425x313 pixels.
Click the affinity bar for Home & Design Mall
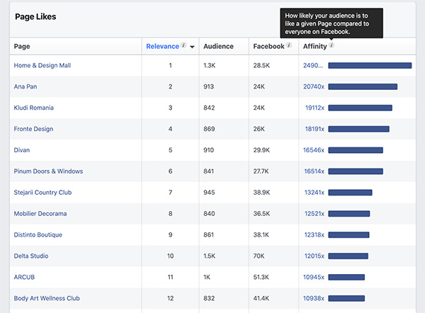(x=370, y=66)
